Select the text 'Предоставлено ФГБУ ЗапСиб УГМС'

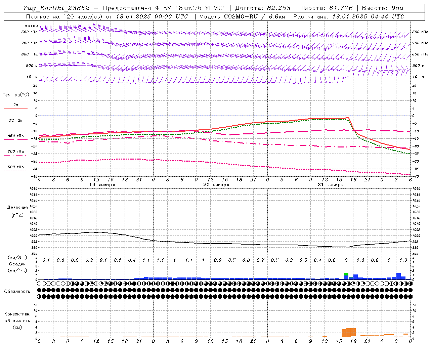tap(164, 8)
